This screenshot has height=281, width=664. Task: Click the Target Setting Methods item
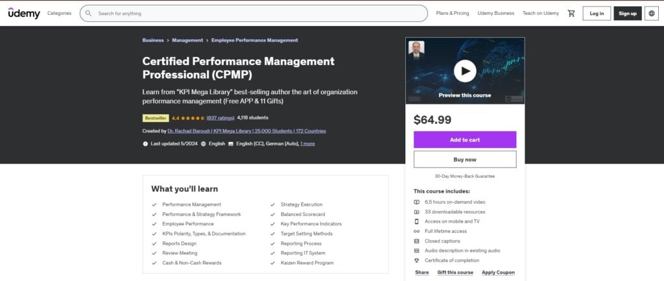pyautogui.click(x=307, y=234)
